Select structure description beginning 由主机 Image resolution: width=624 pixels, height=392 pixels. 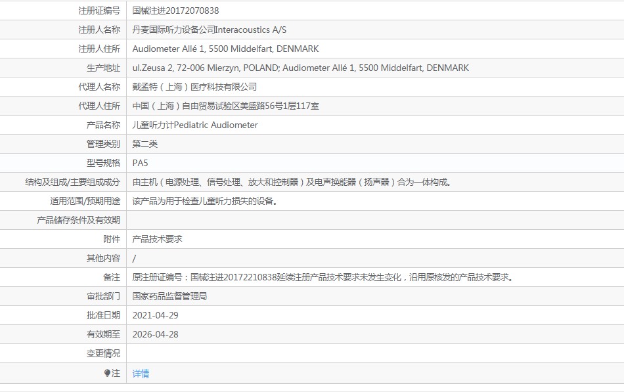(x=292, y=183)
